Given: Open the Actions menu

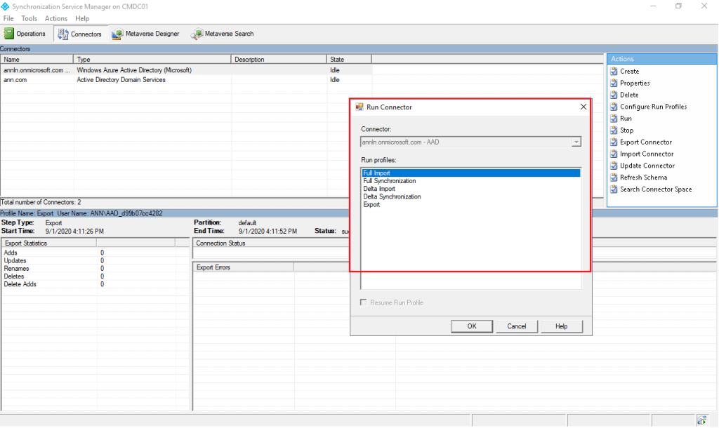Looking at the screenshot, I should click(x=56, y=18).
